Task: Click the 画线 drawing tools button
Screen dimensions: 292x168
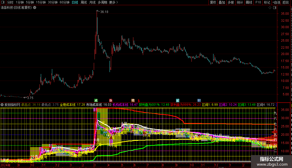Action: [x=249, y=2]
